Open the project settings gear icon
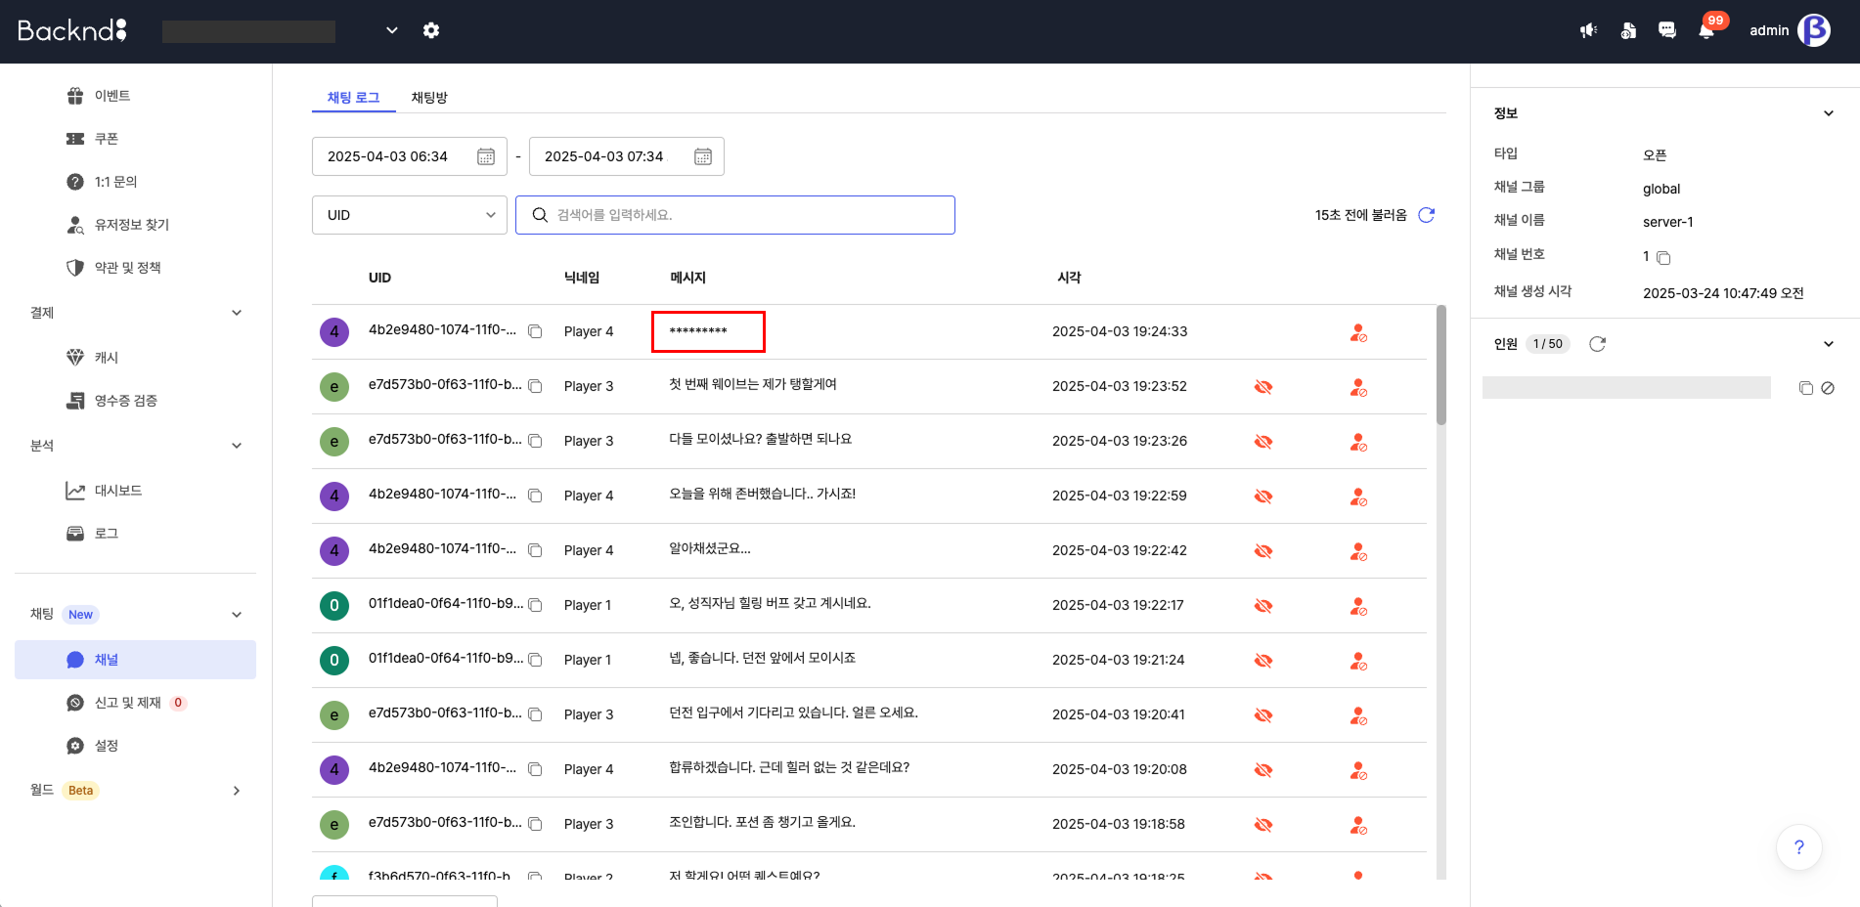The width and height of the screenshot is (1860, 907). [x=431, y=30]
